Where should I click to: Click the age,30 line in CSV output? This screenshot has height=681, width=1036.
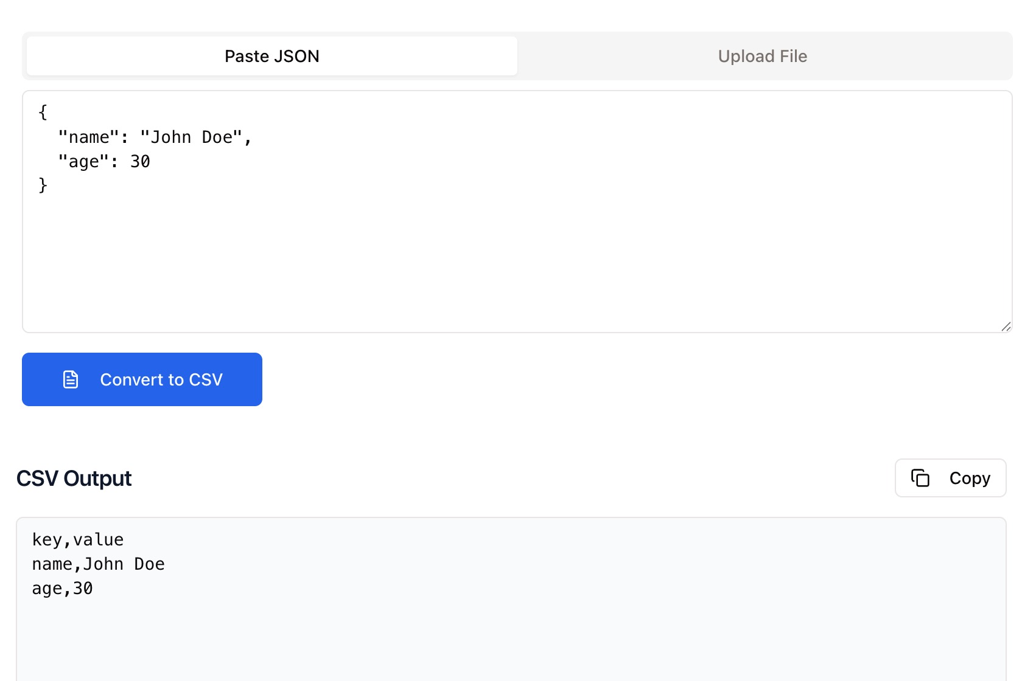pyautogui.click(x=63, y=588)
